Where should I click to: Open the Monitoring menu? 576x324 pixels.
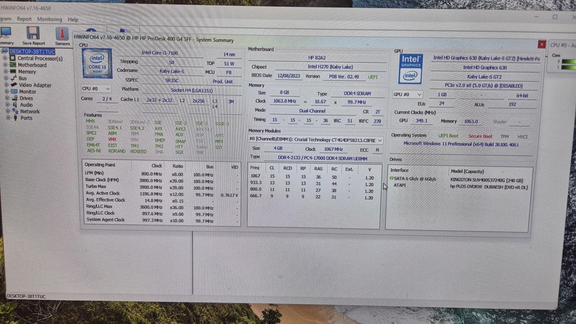50,19
